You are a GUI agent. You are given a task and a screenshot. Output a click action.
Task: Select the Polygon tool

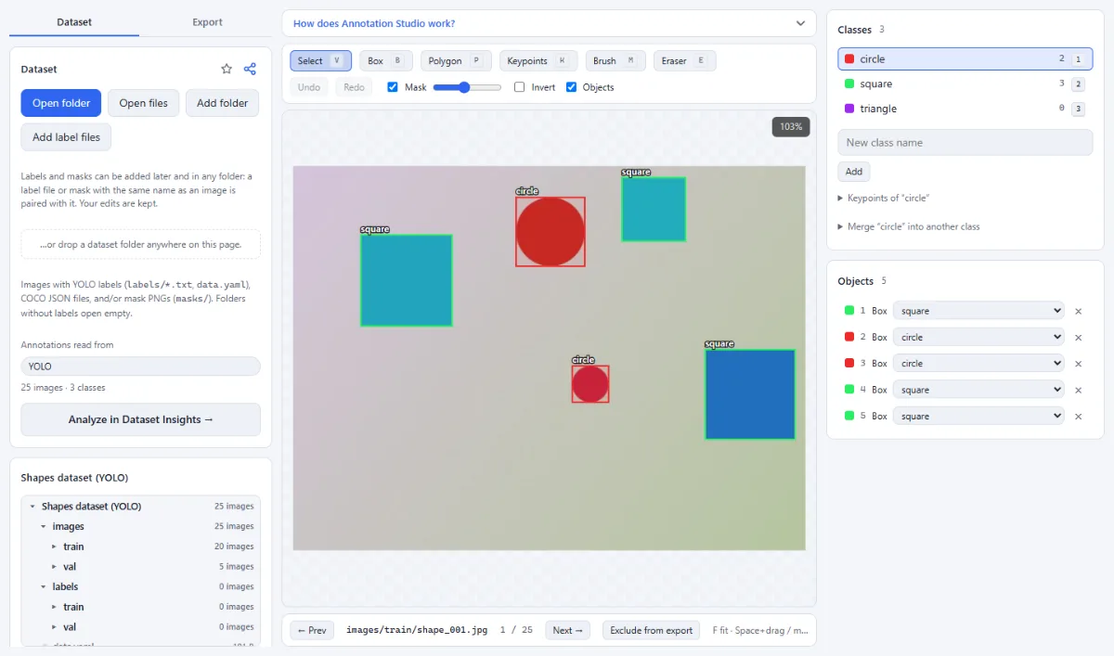click(x=456, y=60)
